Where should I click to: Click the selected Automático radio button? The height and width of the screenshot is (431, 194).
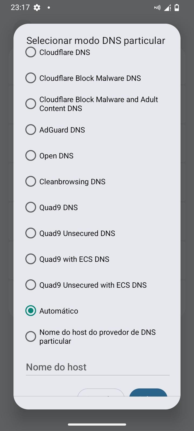[x=31, y=311]
